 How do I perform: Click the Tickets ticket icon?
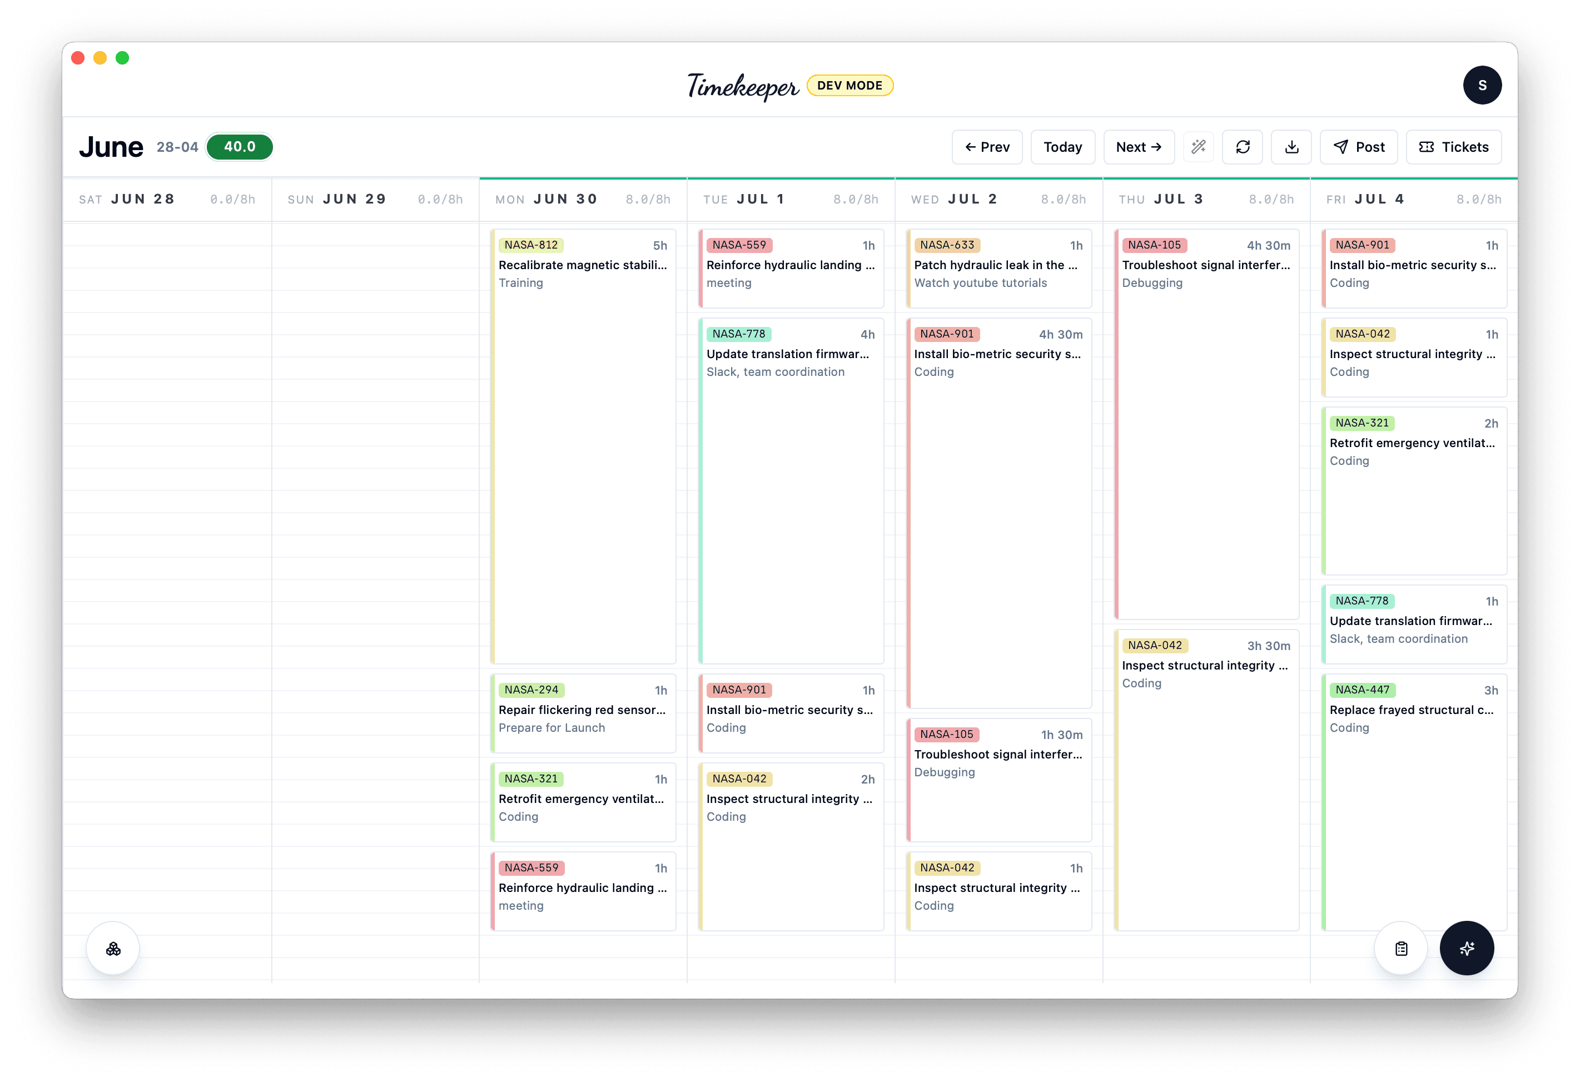[1427, 147]
